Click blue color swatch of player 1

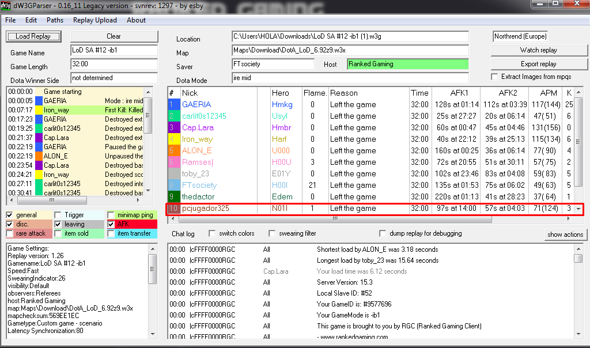(x=173, y=105)
